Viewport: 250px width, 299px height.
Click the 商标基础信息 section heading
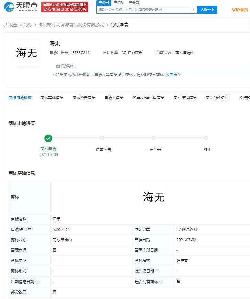click(x=22, y=173)
